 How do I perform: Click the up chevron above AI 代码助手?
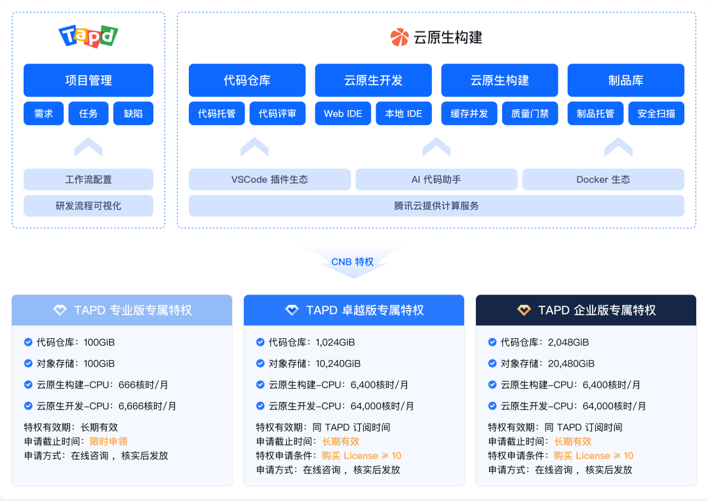(436, 147)
